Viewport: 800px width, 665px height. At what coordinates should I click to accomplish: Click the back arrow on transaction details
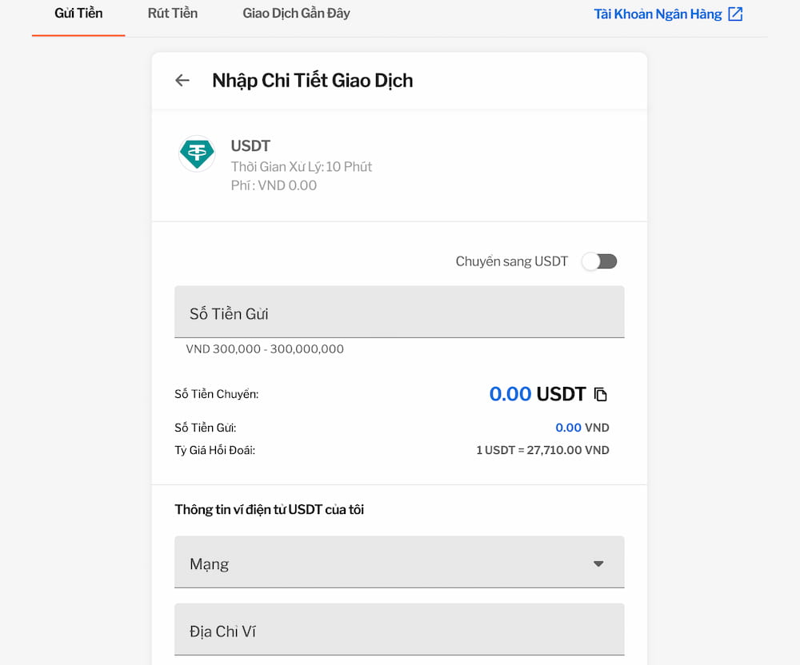click(x=182, y=80)
